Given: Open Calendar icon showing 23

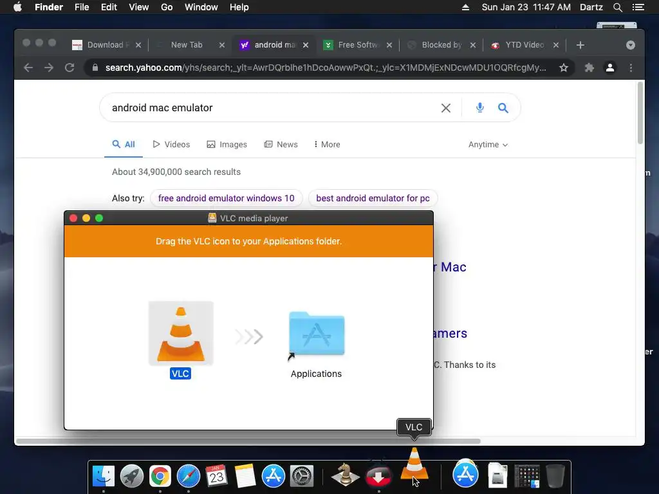Looking at the screenshot, I should (x=216, y=477).
